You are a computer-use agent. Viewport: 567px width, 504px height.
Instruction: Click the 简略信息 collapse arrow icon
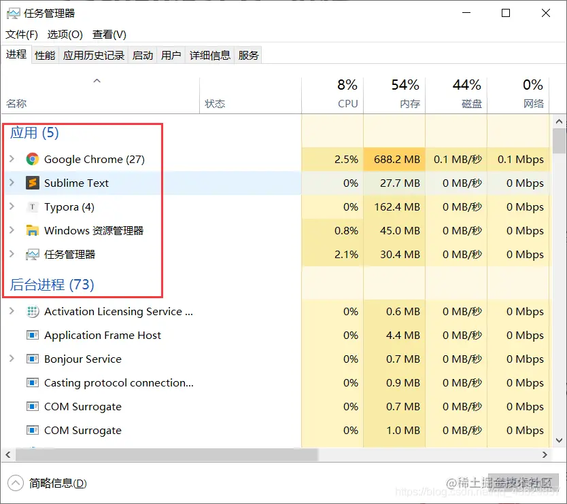point(15,483)
